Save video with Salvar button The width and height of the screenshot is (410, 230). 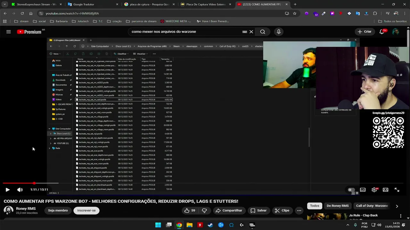(258, 211)
